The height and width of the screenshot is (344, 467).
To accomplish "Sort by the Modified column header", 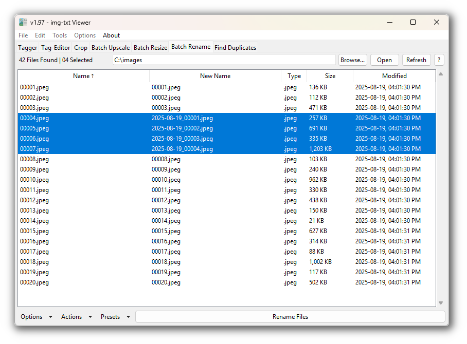I will 394,76.
